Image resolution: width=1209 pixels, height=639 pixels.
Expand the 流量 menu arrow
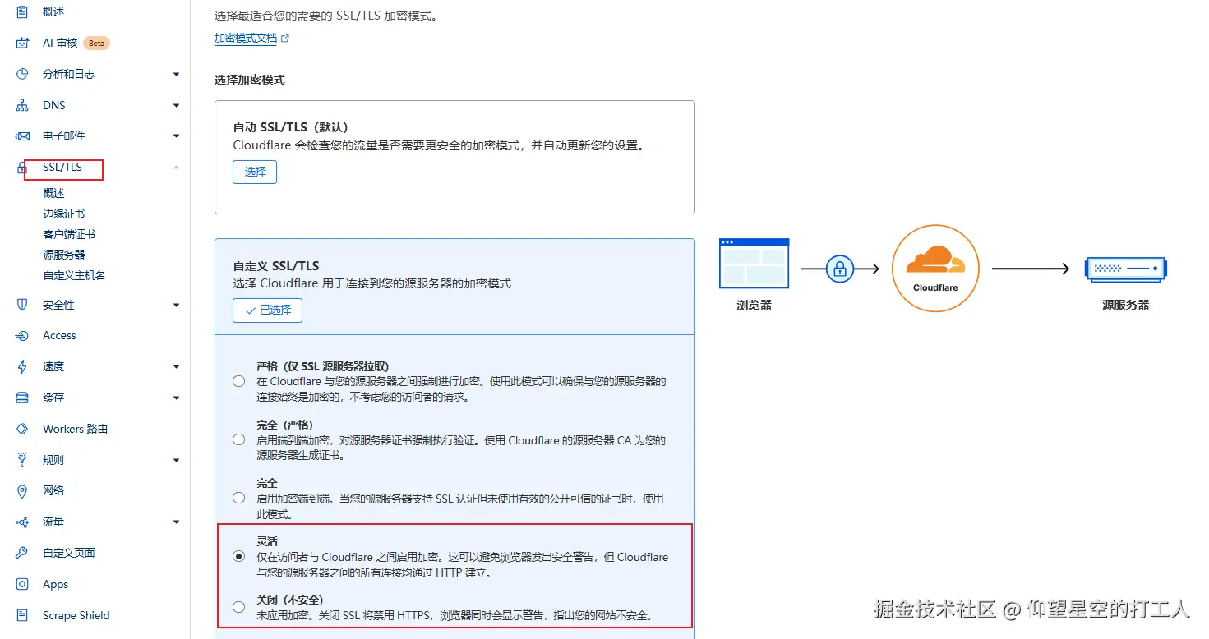[176, 522]
